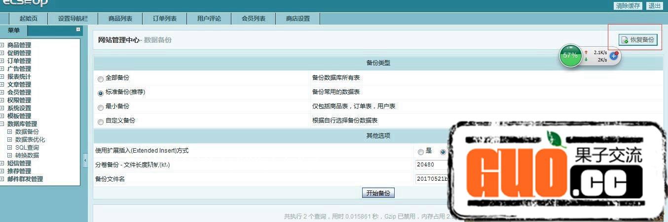This screenshot has width=668, height=222.
Task: Click the 清除缓存 link
Action: tap(628, 6)
